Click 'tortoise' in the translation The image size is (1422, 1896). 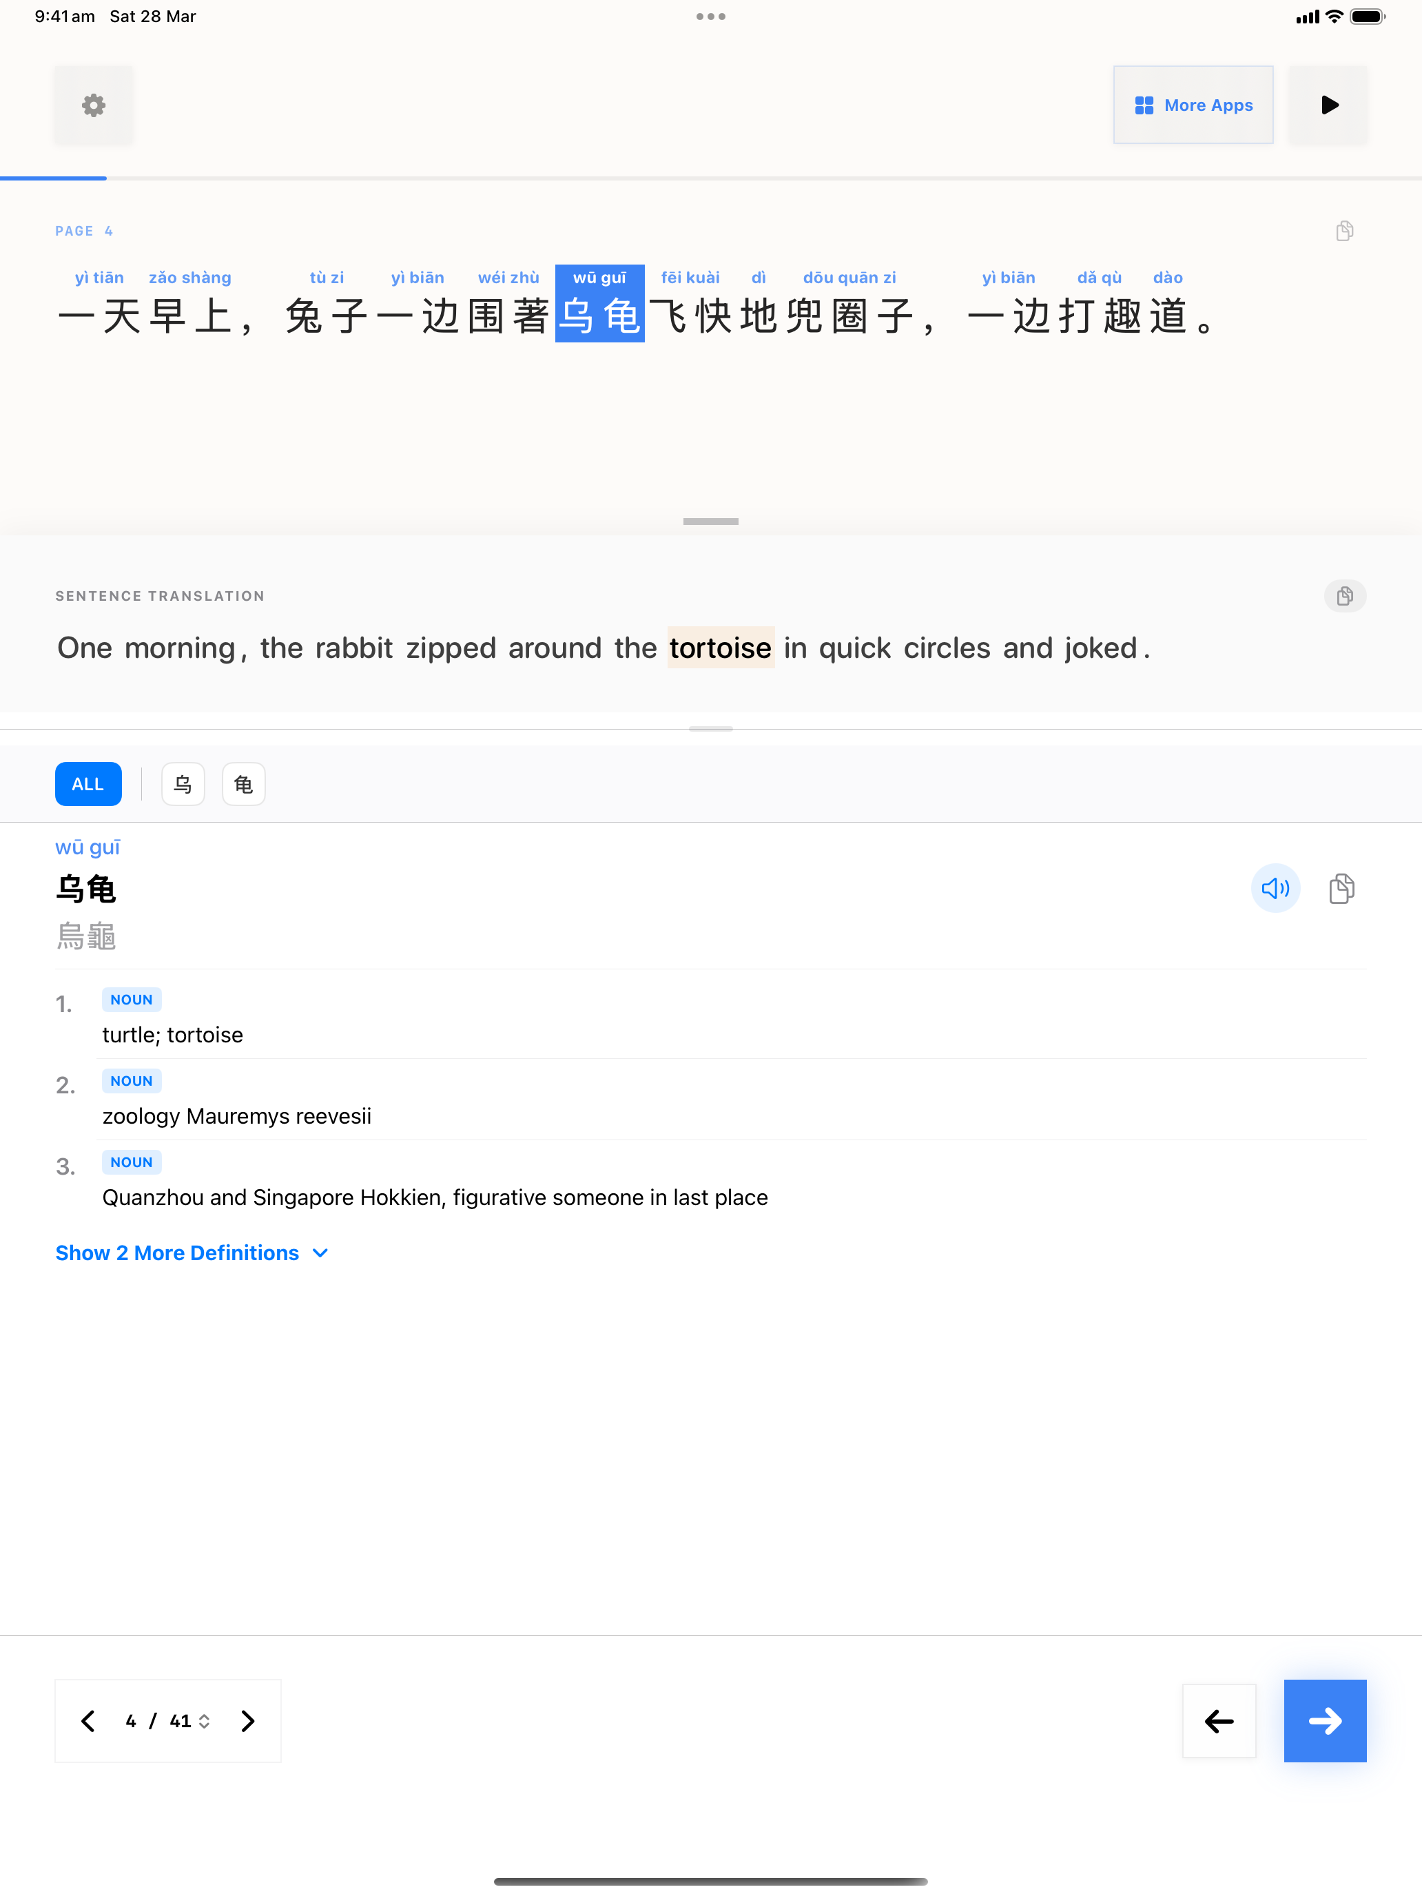pos(720,648)
